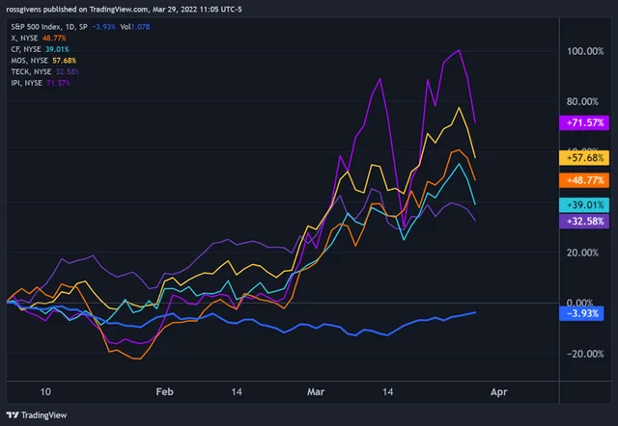This screenshot has height=426, width=618.
Task: Click the violet +32.58% price label
Action: click(x=584, y=221)
